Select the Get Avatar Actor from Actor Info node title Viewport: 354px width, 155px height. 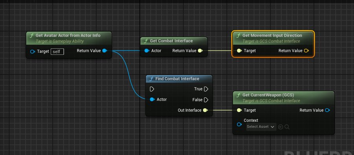tap(68, 36)
